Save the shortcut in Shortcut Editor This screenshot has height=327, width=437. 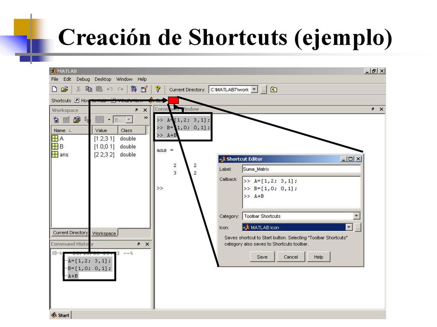tap(262, 257)
